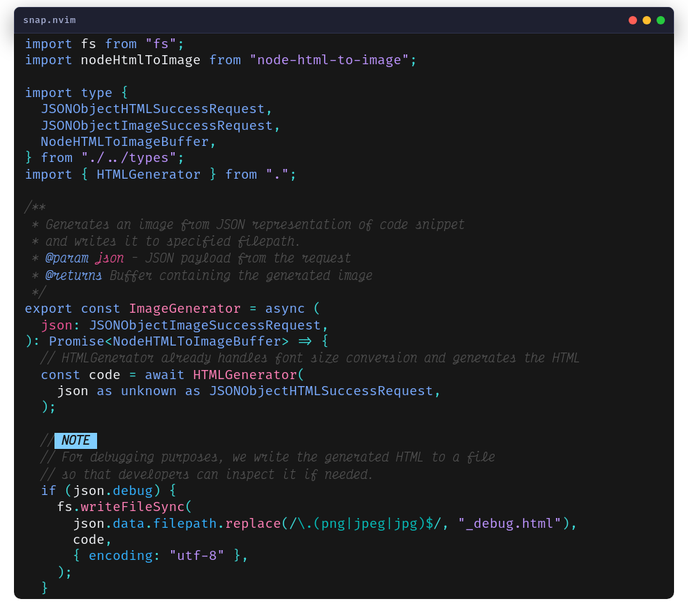
Task: Select the "utf-8" encoding string
Action: tap(197, 556)
